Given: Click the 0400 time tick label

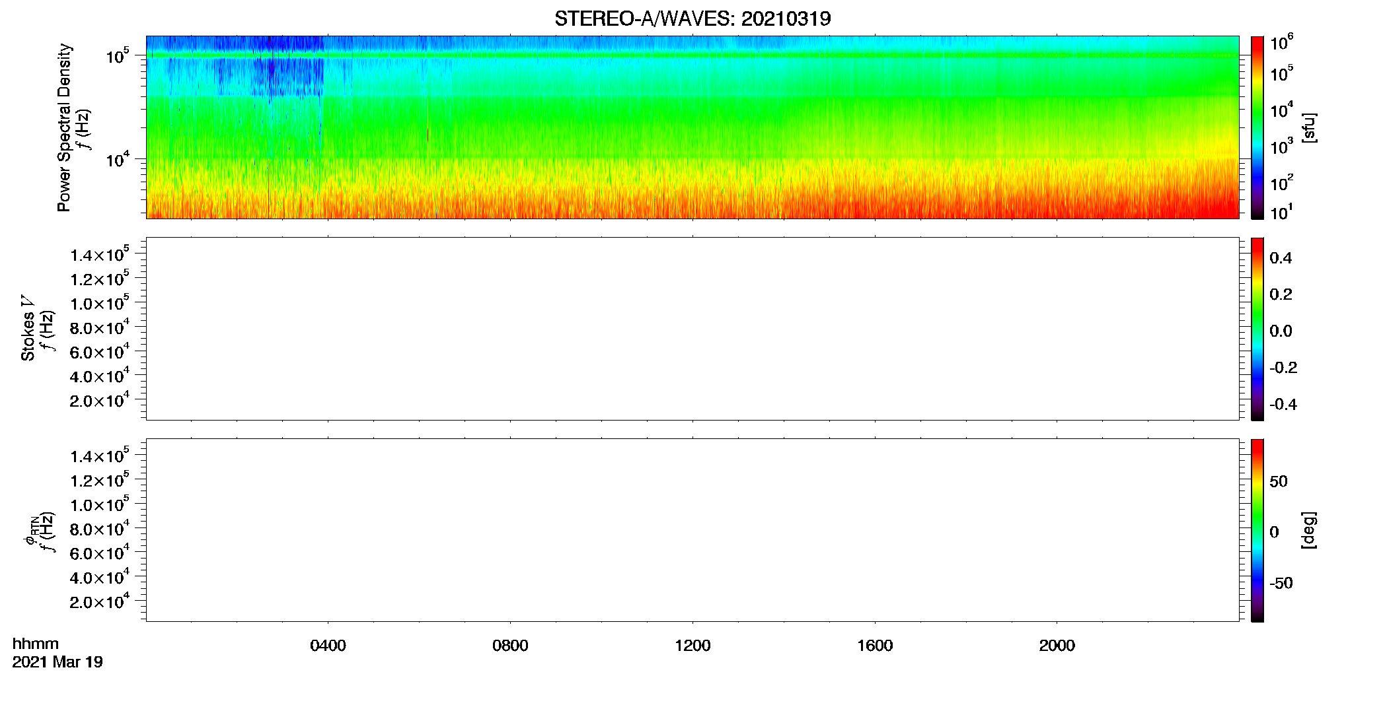Looking at the screenshot, I should click(328, 646).
